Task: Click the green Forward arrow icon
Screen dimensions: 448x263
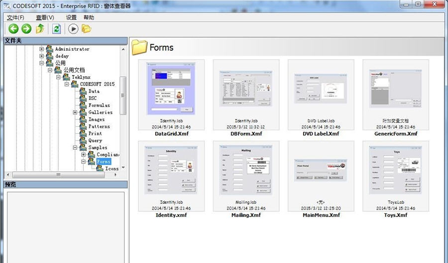Action: tap(26, 29)
